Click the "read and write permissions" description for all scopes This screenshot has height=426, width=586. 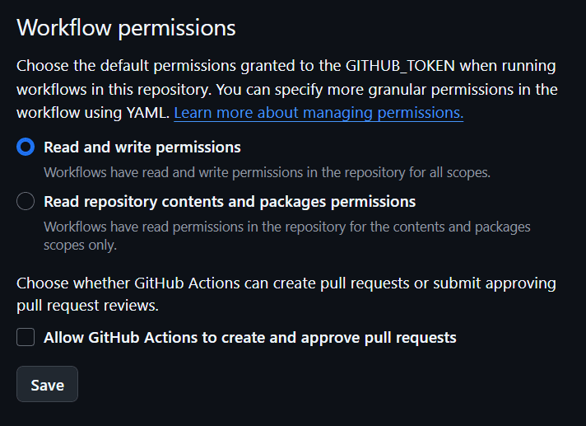pyautogui.click(x=267, y=173)
